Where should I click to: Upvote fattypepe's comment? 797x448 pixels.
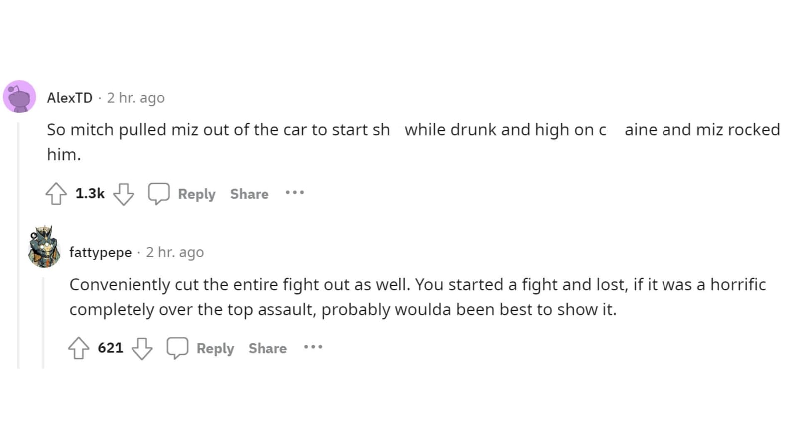78,348
